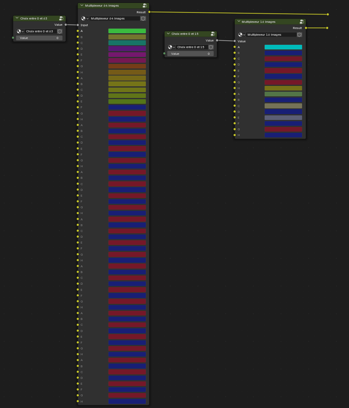349x408 pixels.
Task: Click the Choix entre 0 et 63 name field
Action: 41,31
